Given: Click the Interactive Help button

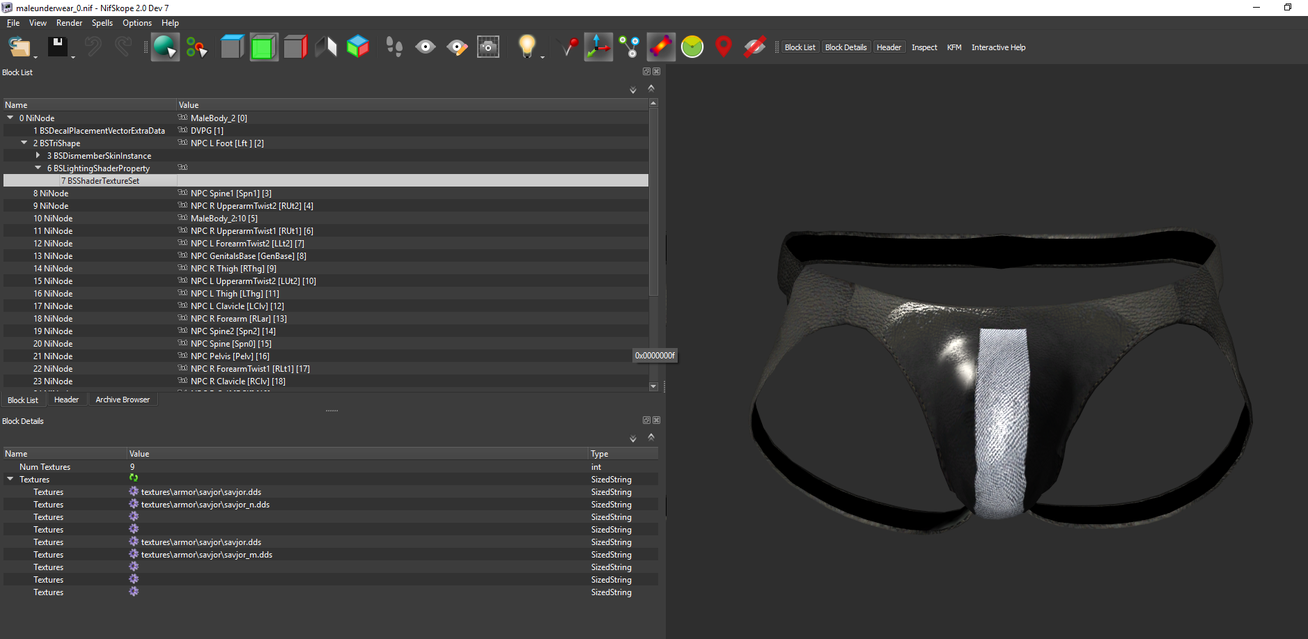Looking at the screenshot, I should [998, 47].
